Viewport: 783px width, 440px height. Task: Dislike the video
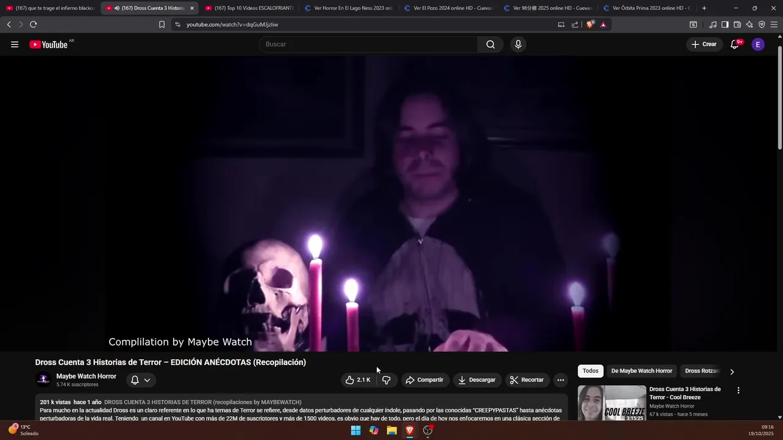[x=387, y=380]
